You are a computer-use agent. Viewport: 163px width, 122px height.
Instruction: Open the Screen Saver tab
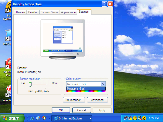click(50, 12)
